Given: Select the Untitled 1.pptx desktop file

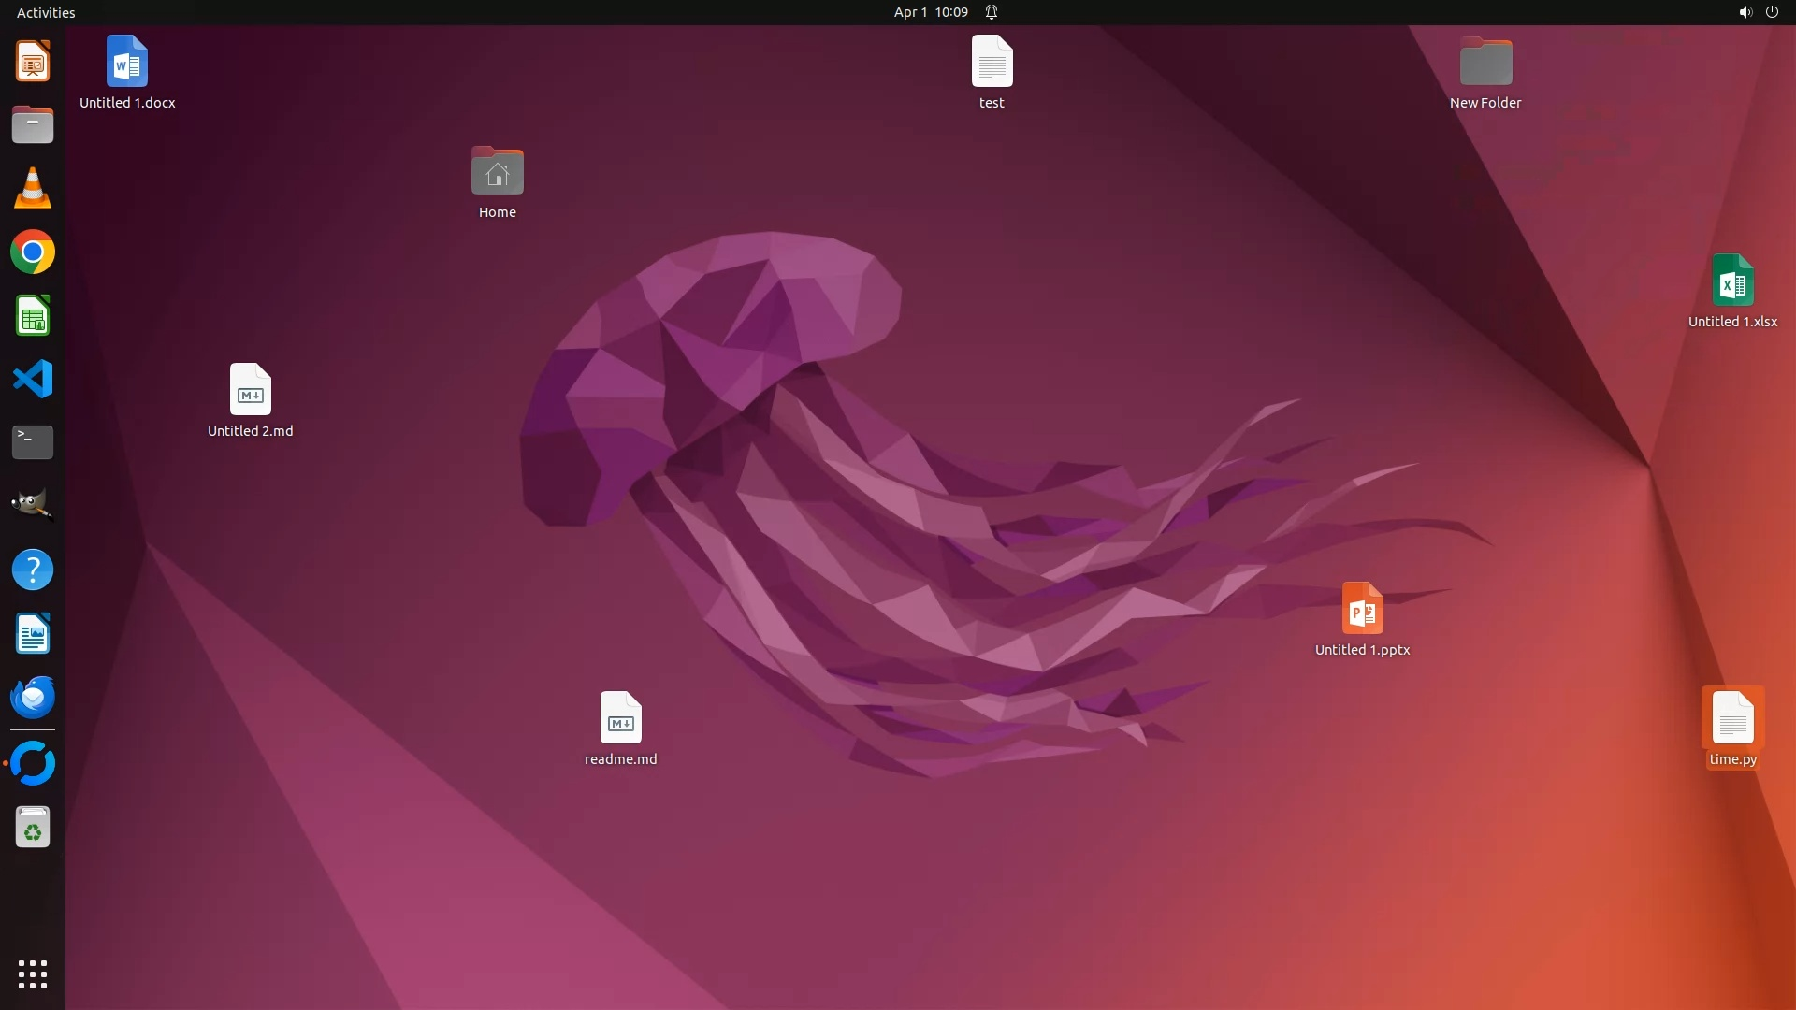Looking at the screenshot, I should point(1362,609).
